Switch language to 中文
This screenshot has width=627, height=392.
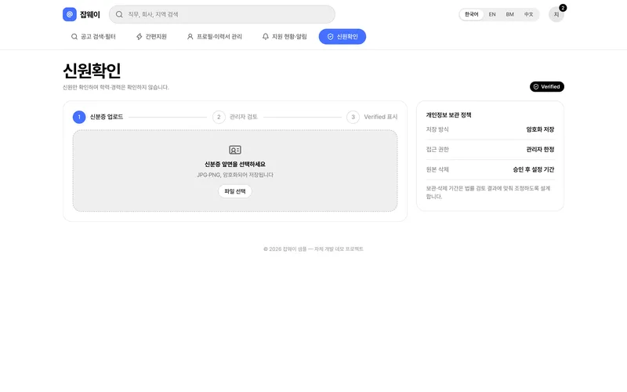(528, 14)
